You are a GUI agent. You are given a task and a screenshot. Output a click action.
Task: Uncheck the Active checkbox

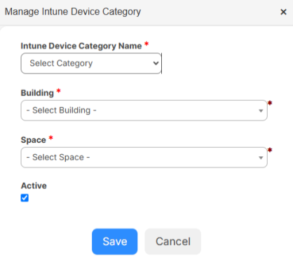point(25,198)
